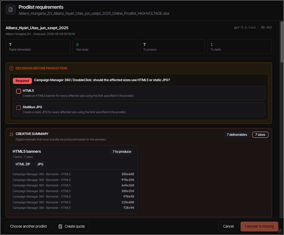Screen dimensions: 284x235
Task: Click the 7 to produce badge
Action: click(122, 152)
